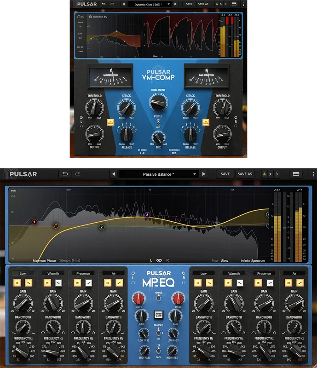Click left Air band shelf shape icon

click(119, 283)
